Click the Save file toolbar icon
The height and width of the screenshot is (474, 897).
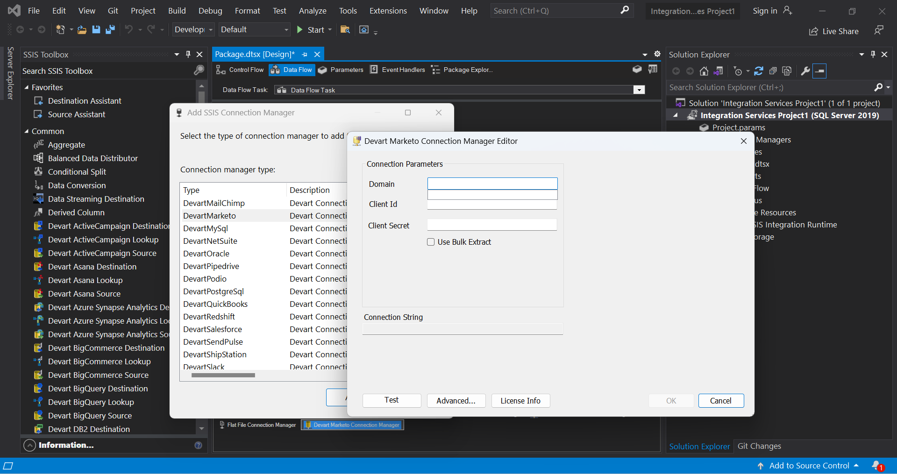pyautogui.click(x=96, y=30)
